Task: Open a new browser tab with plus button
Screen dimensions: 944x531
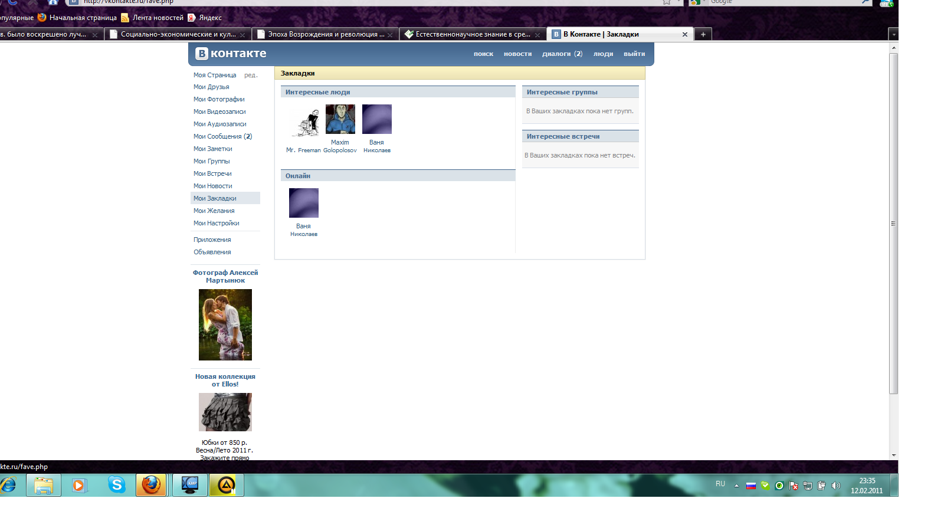Action: coord(703,34)
